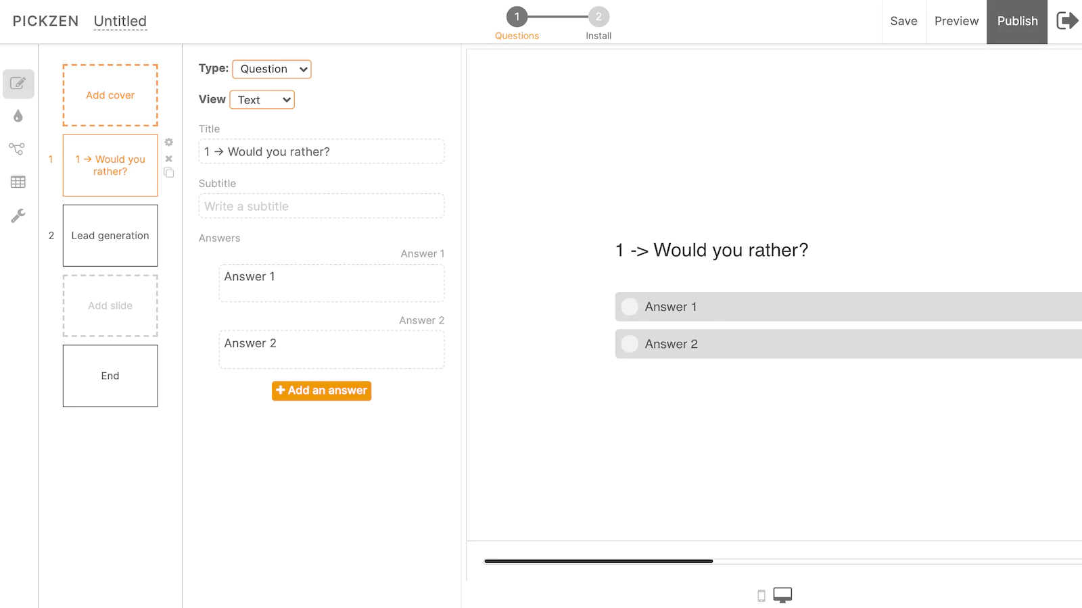This screenshot has height=608, width=1082.
Task: Go to the Install step tab
Action: click(598, 24)
